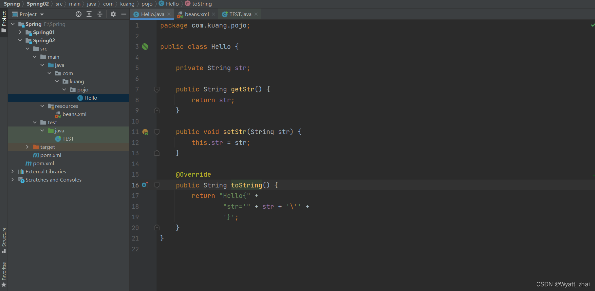Click the override gutter icon on line 16
The height and width of the screenshot is (291, 595).
(x=145, y=185)
